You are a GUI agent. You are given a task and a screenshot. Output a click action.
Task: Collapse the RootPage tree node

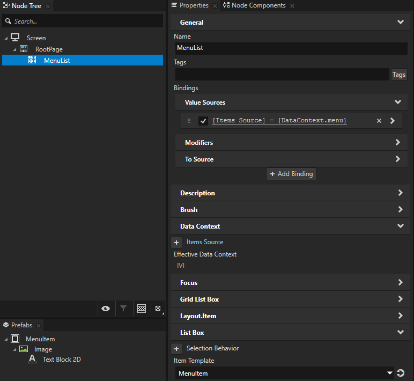click(x=15, y=49)
